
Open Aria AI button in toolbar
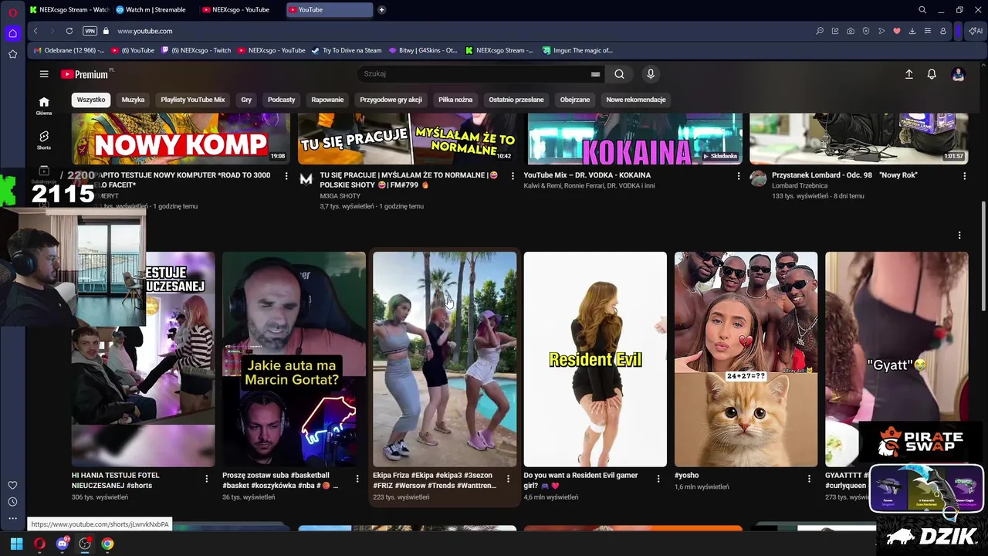976,31
